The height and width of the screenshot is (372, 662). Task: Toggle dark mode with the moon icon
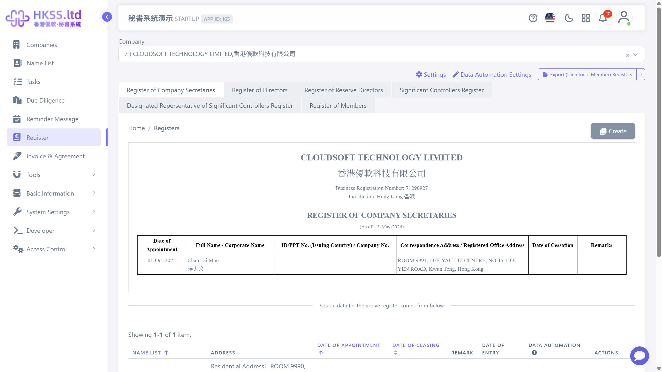click(x=569, y=18)
